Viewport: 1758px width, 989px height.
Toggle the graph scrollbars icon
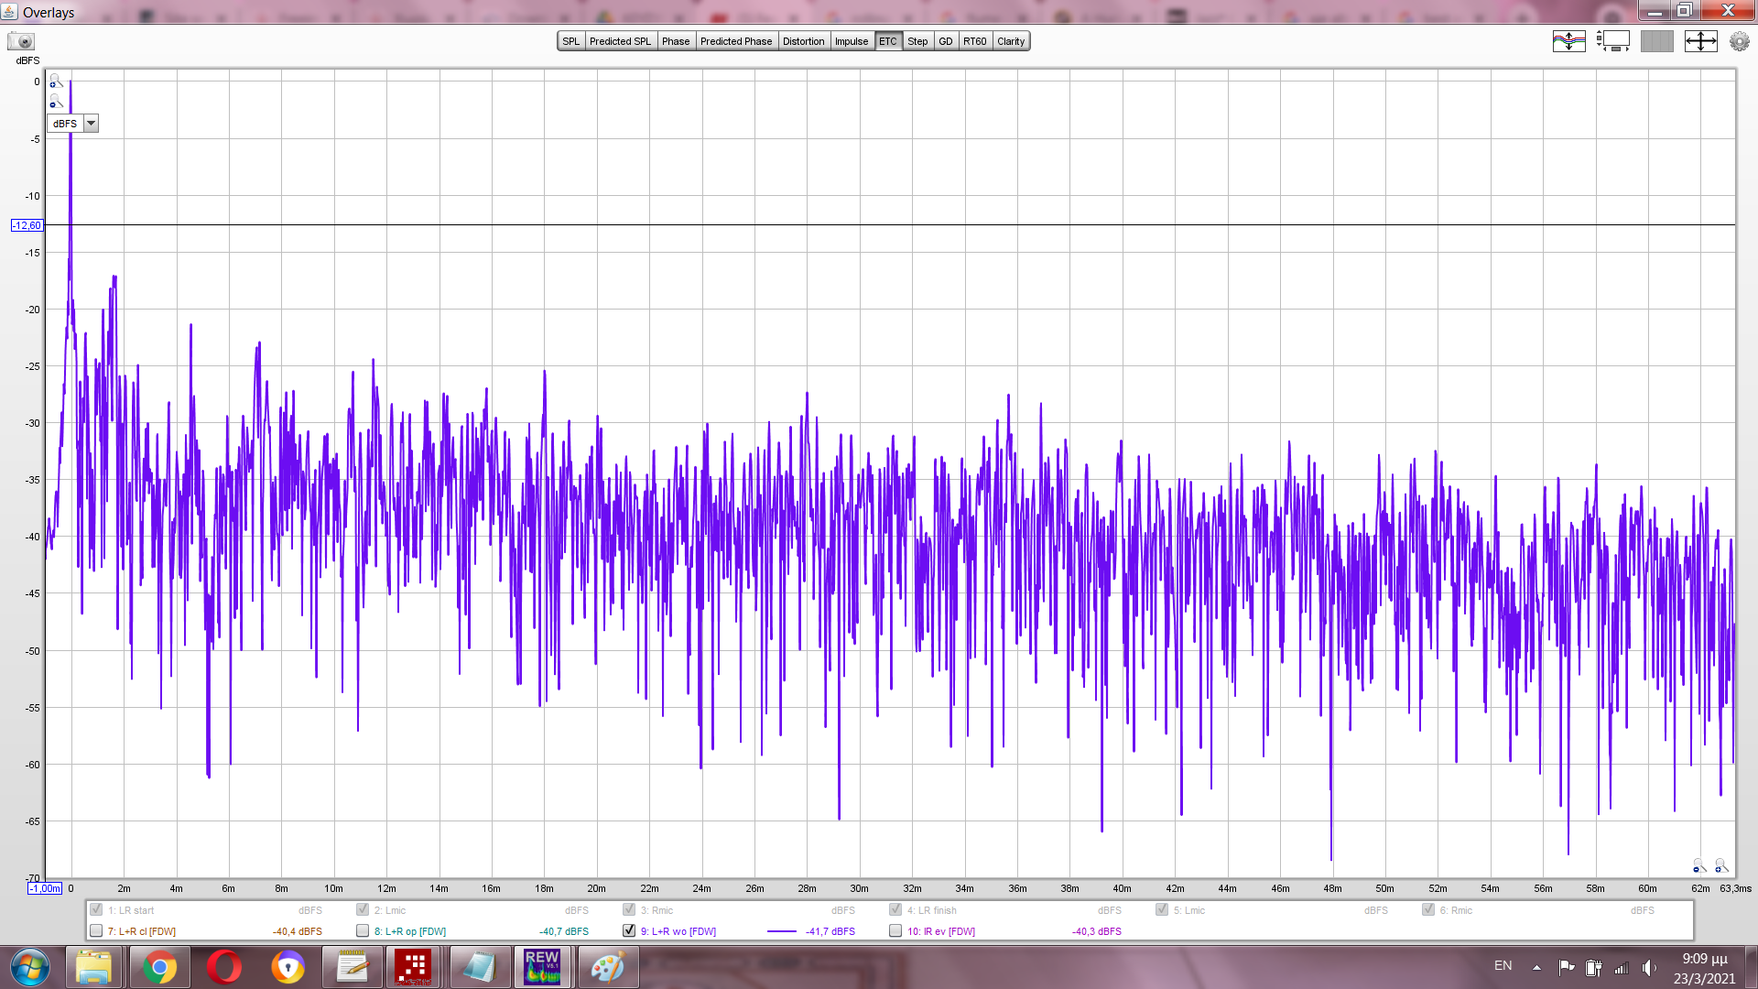click(1612, 41)
